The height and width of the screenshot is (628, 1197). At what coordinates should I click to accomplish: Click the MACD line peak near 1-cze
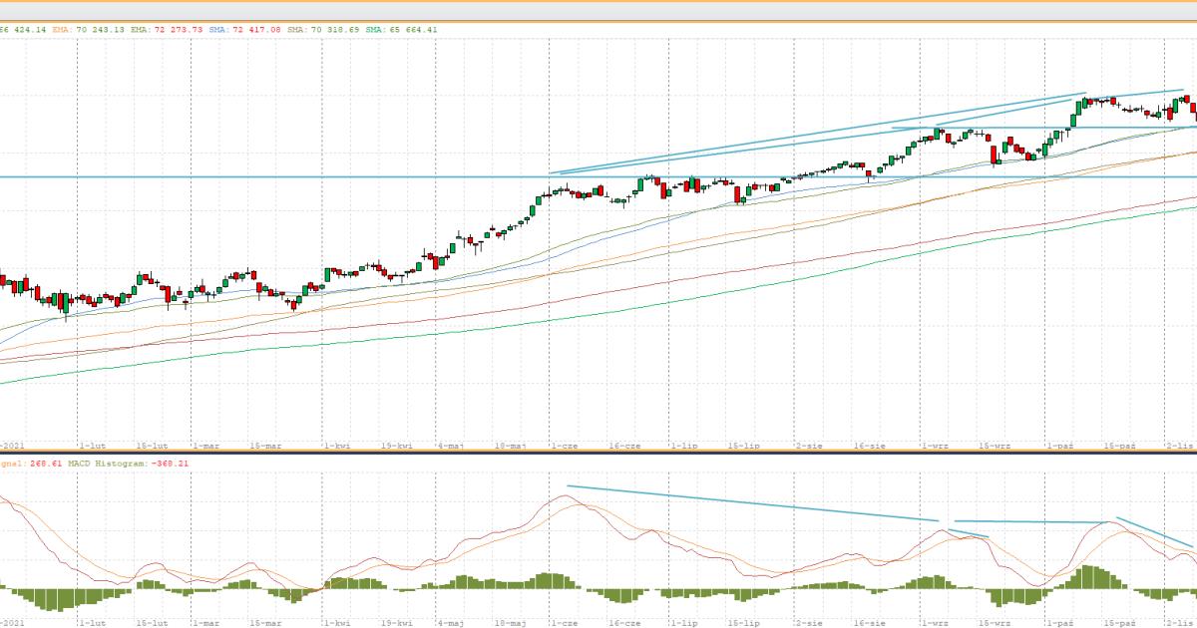click(x=551, y=496)
